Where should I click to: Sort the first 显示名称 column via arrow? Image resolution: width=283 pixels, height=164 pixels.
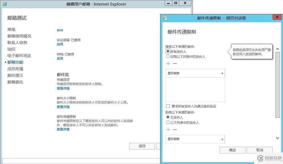tap(222, 73)
